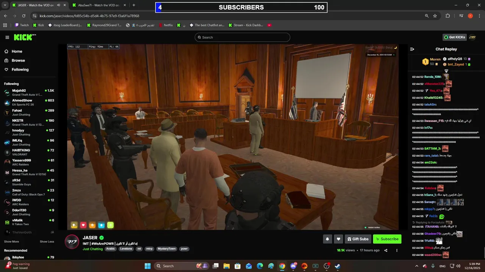This screenshot has width=485, height=272.
Task: Click the share icon below the video
Action: 386,250
